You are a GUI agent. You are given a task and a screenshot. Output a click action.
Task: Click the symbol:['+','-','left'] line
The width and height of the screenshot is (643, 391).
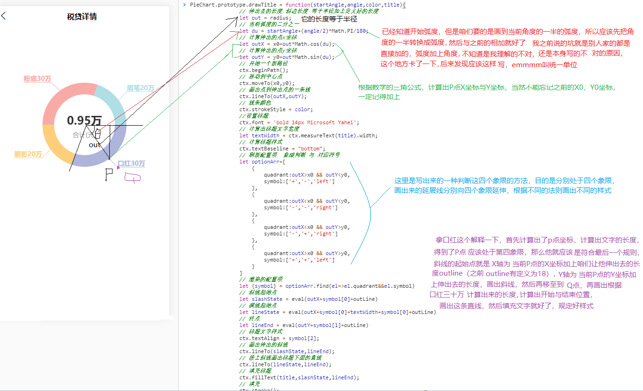[x=299, y=181]
